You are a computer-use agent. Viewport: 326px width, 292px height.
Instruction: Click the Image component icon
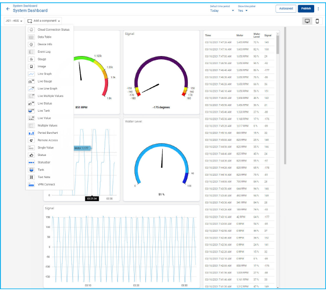[x=31, y=66]
